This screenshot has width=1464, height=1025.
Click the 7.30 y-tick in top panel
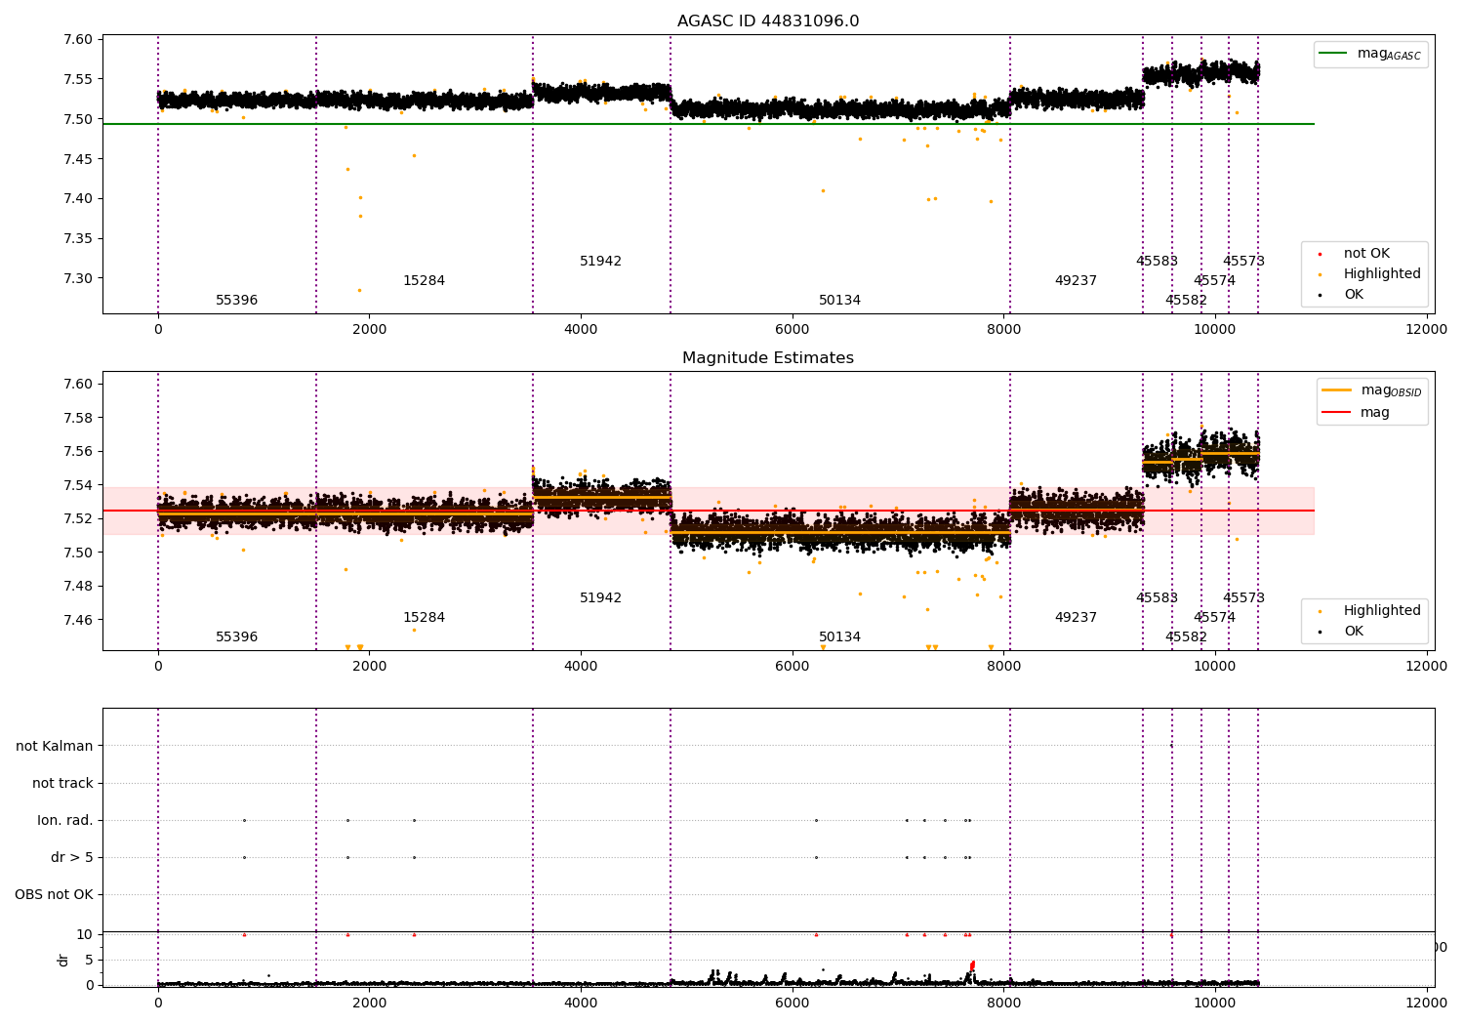click(78, 278)
